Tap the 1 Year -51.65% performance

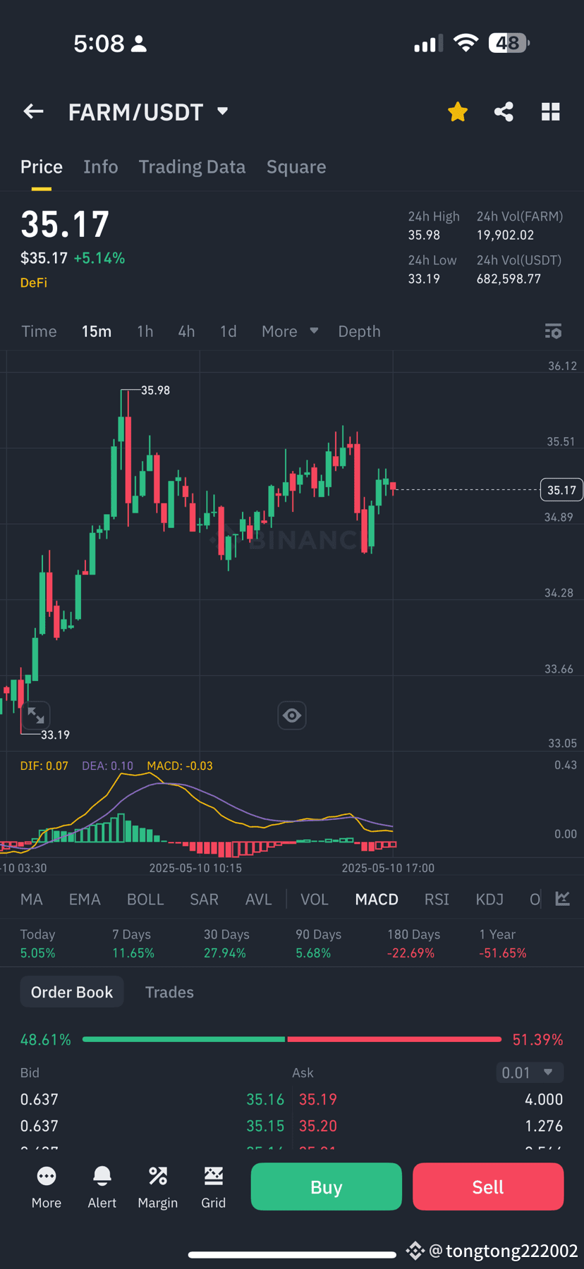pos(503,943)
